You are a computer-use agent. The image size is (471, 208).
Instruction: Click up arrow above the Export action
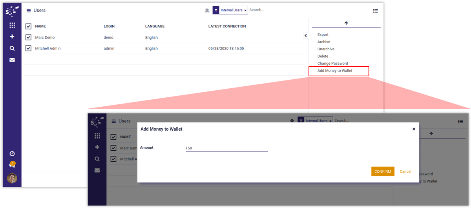(346, 23)
